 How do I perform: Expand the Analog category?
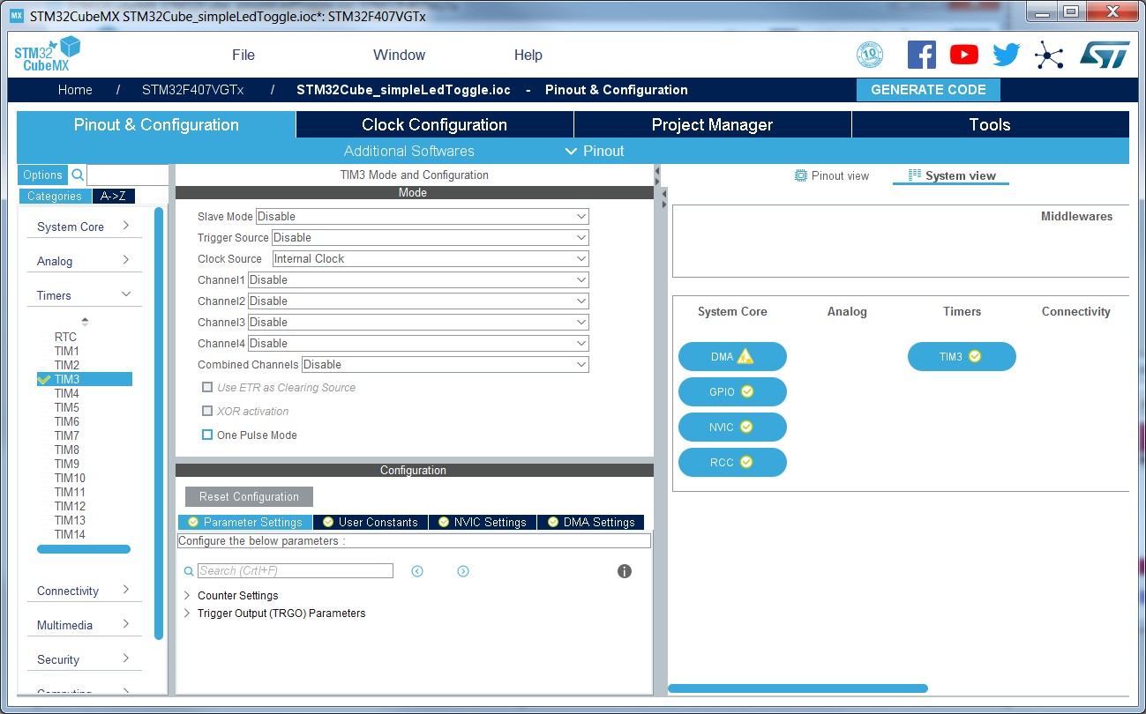click(x=85, y=261)
